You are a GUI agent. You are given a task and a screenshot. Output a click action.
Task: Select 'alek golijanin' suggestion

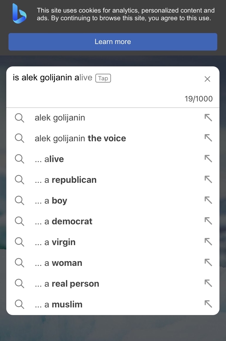(113, 118)
